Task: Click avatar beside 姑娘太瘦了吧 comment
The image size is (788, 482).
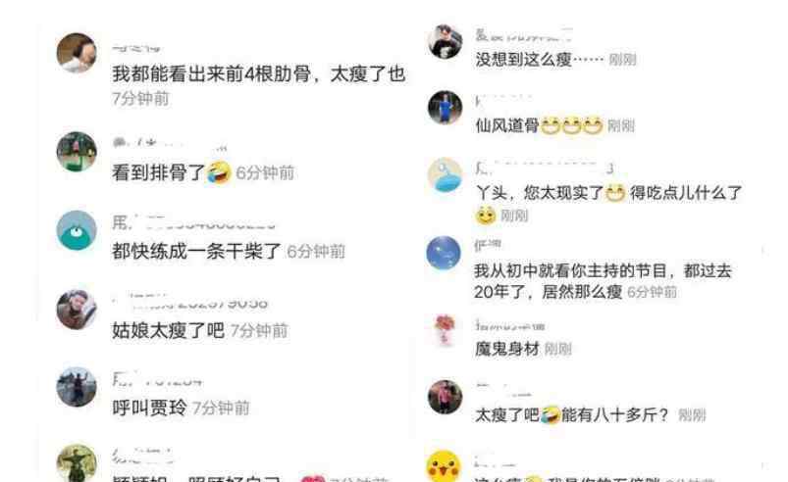Action: point(77,310)
